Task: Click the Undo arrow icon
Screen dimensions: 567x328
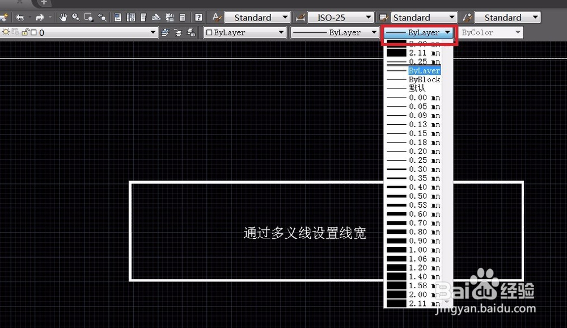Action: click(20, 18)
